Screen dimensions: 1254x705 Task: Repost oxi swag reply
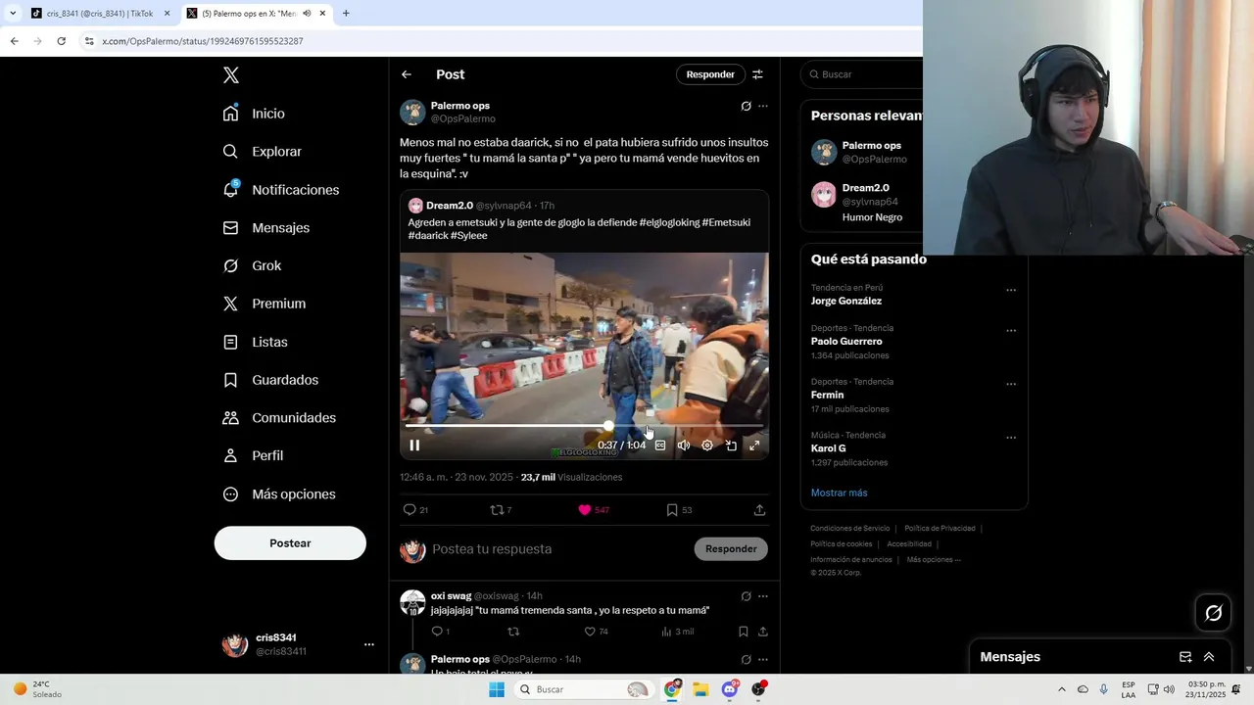click(513, 632)
